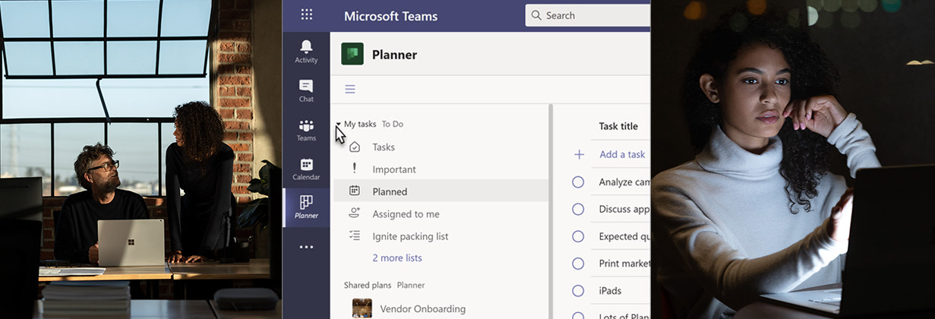Viewport: 935px width, 319px height.
Task: Click the Planner page heading
Action: coord(394,55)
